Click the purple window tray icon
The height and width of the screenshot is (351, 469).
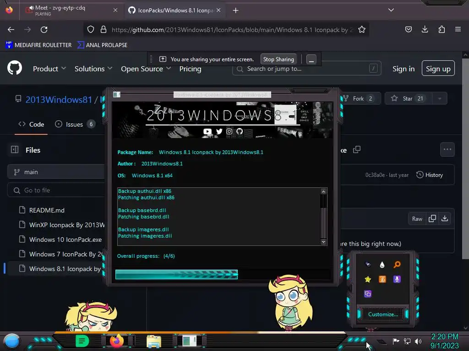pyautogui.click(x=368, y=294)
